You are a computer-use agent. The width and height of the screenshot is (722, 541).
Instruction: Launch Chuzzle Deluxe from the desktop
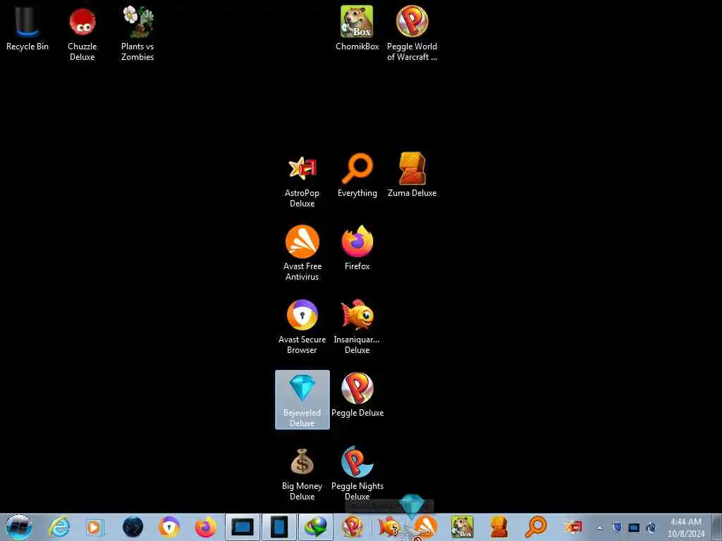click(82, 35)
